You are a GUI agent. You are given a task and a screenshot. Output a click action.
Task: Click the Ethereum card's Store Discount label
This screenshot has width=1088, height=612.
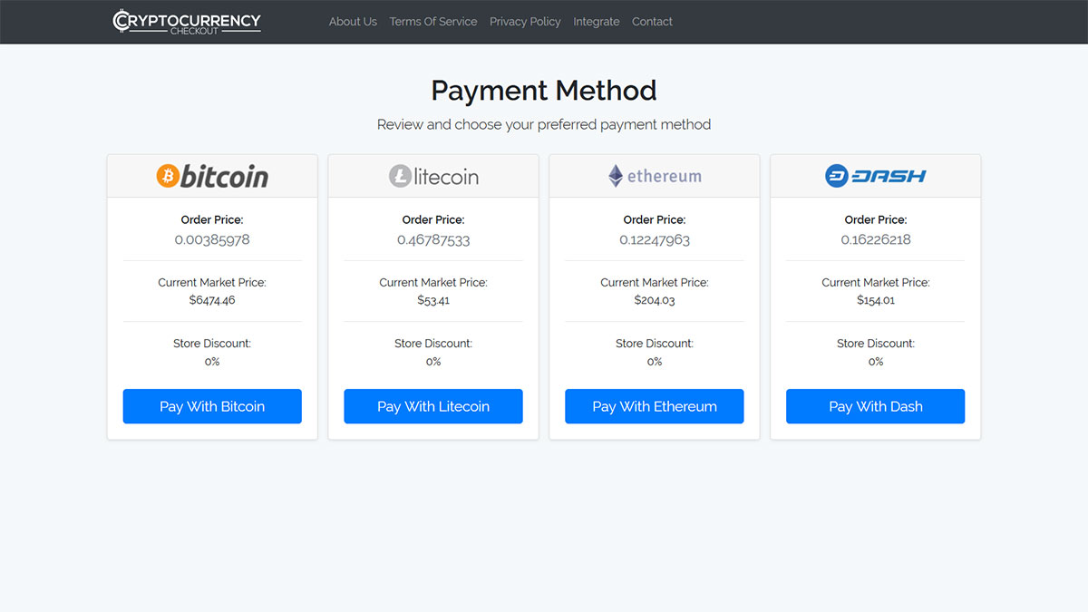(655, 344)
